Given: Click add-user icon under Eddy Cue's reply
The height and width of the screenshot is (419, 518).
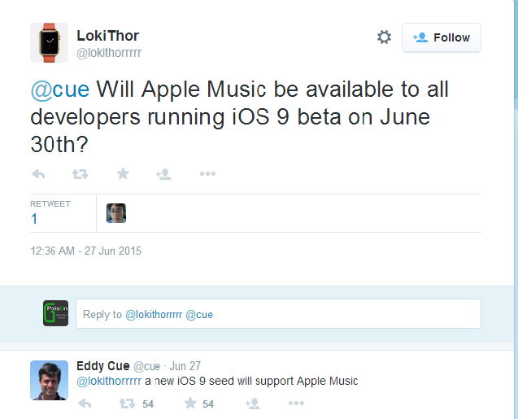Looking at the screenshot, I should click(x=252, y=404).
